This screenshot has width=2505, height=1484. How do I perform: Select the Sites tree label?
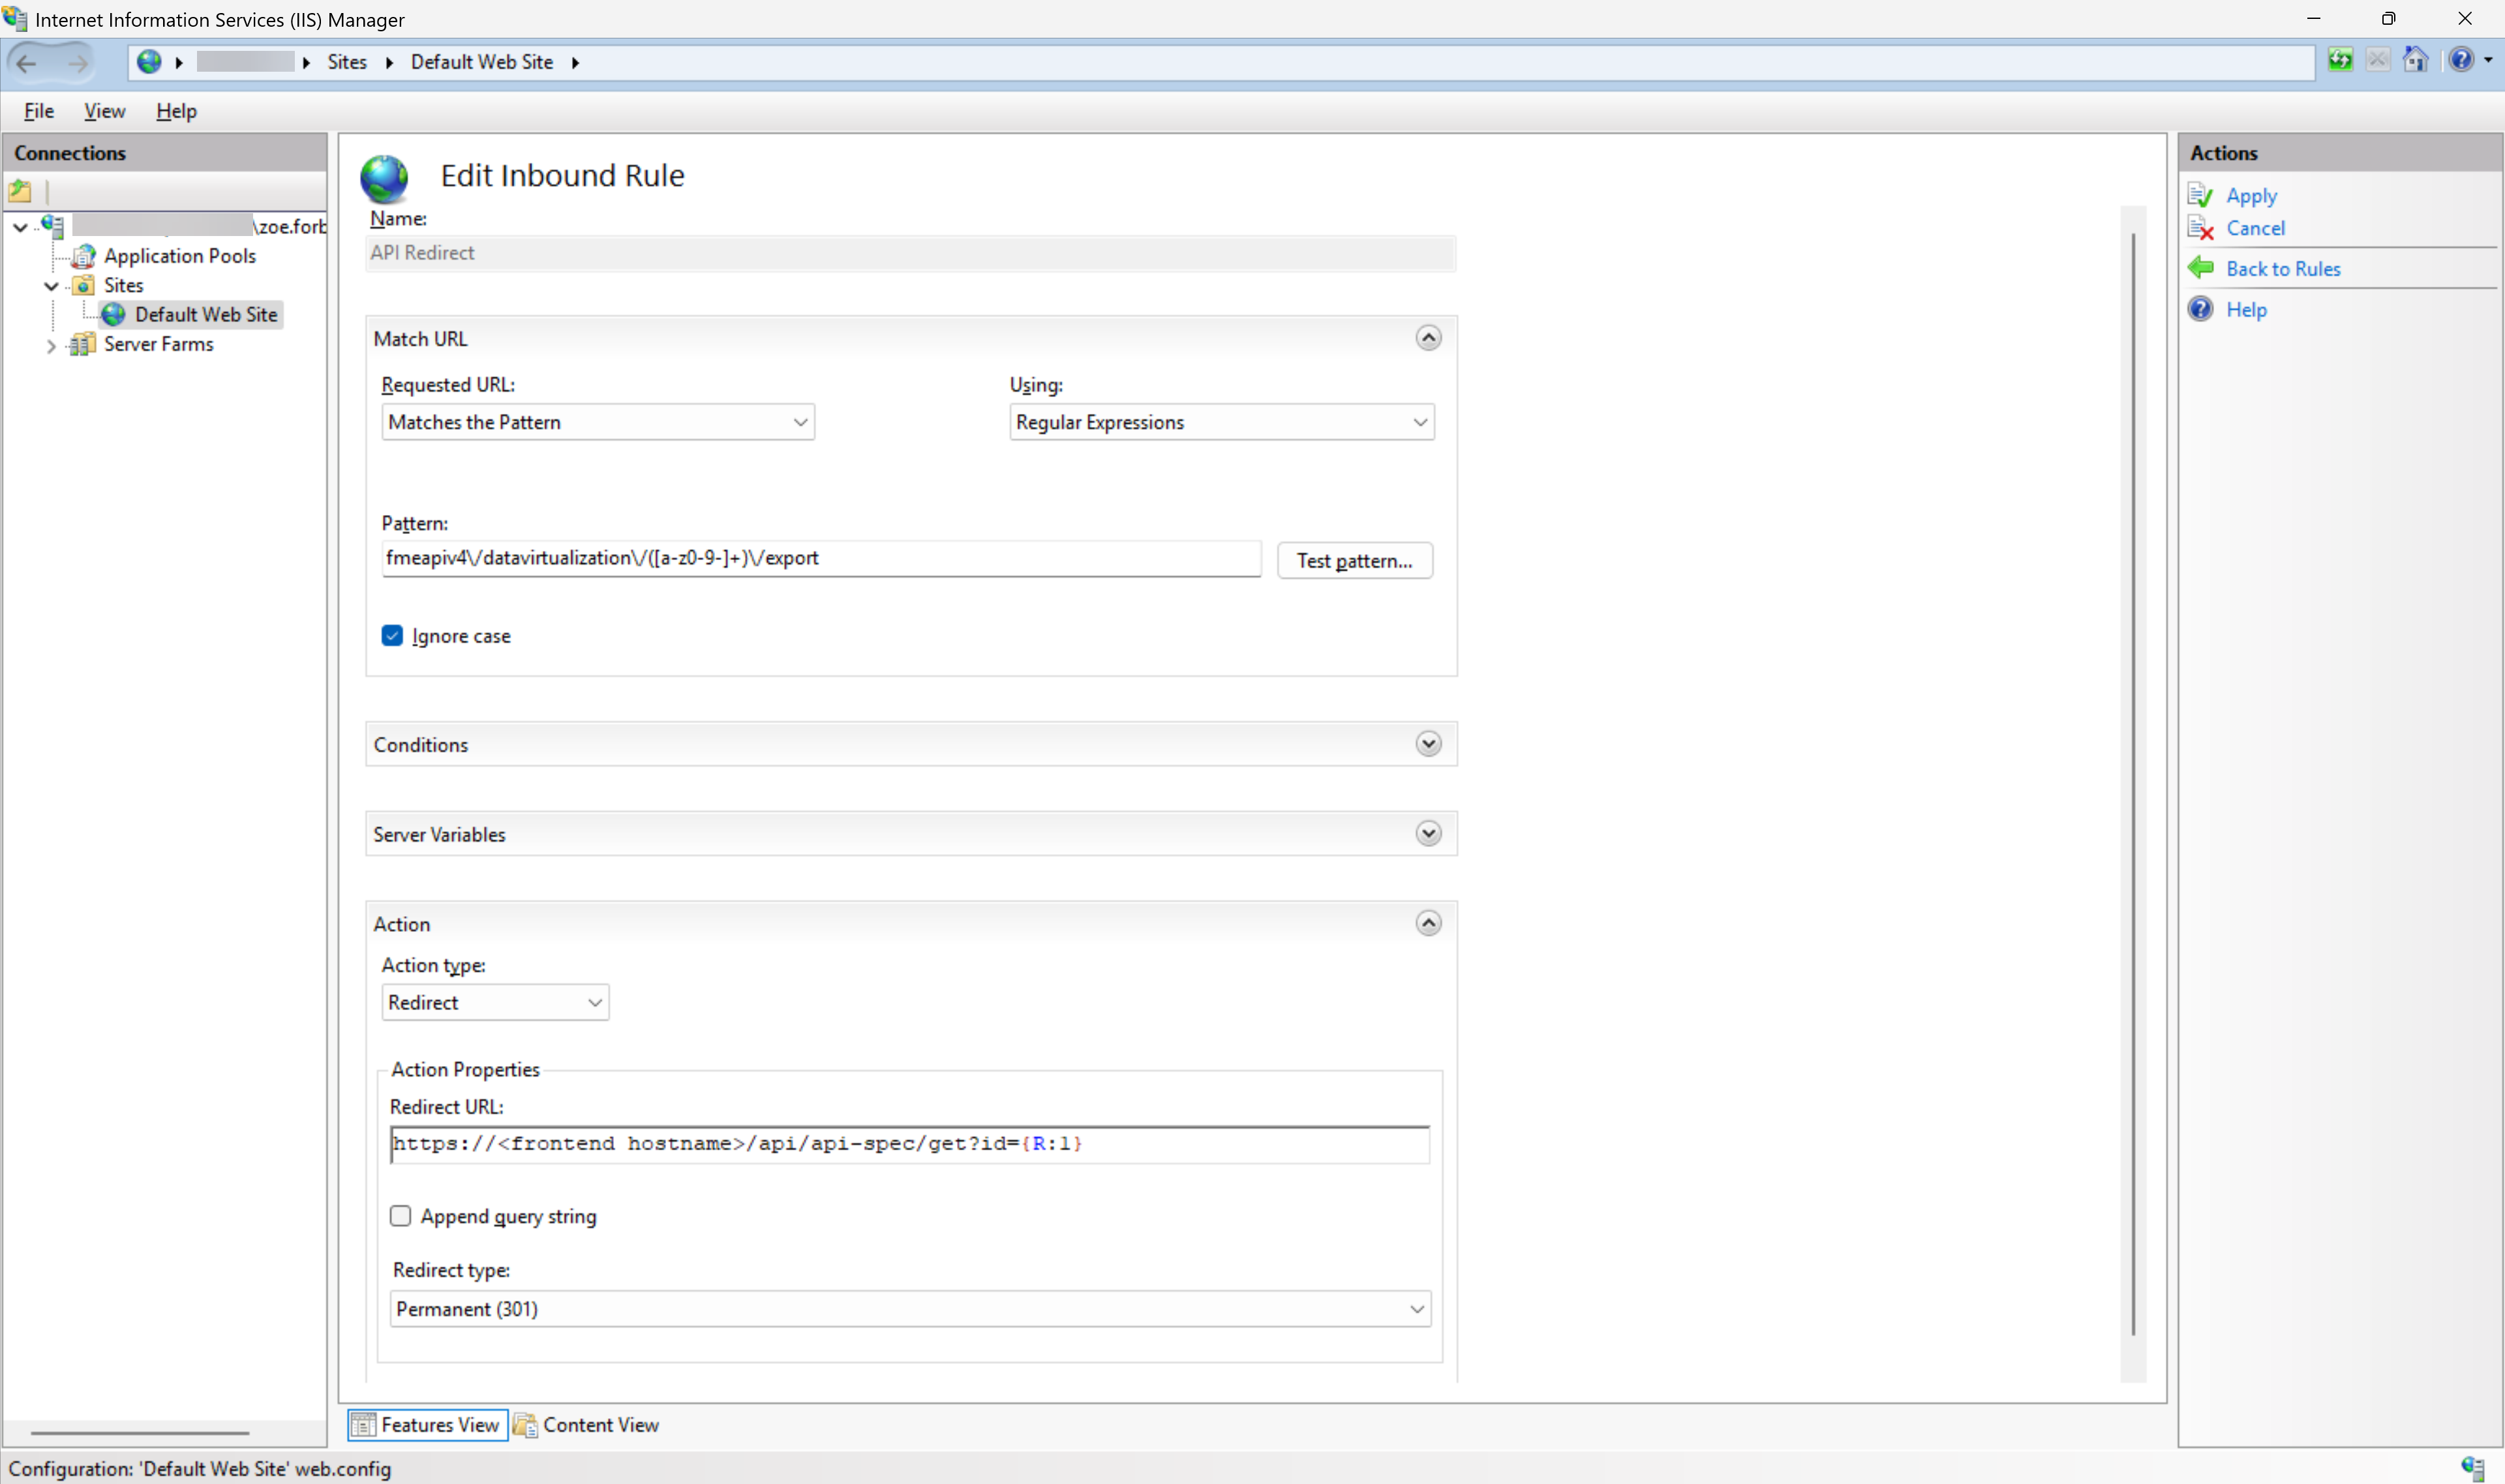click(x=124, y=286)
